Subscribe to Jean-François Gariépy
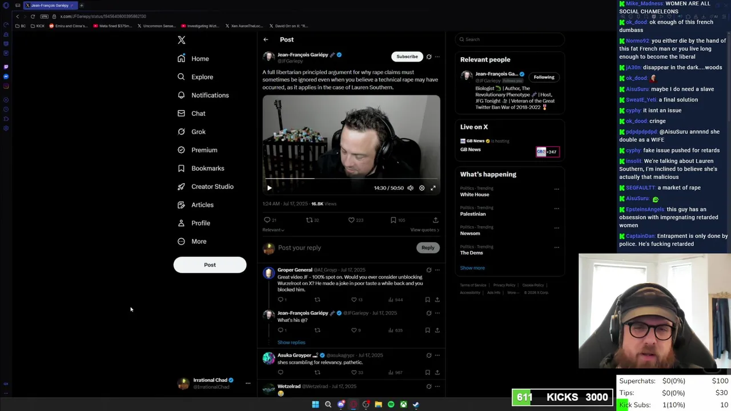The image size is (731, 411). pyautogui.click(x=407, y=57)
